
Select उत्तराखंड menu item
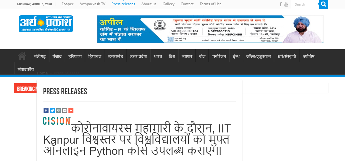[x=115, y=56]
